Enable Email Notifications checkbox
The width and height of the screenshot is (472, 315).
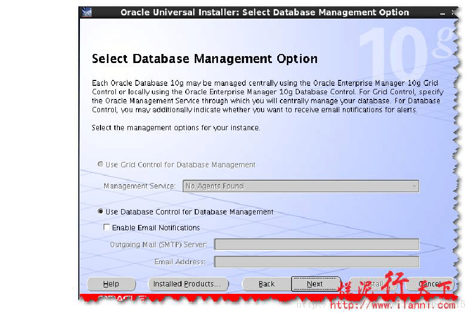pyautogui.click(x=106, y=227)
